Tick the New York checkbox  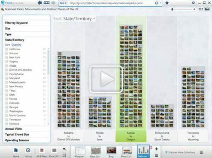(x=6, y=57)
